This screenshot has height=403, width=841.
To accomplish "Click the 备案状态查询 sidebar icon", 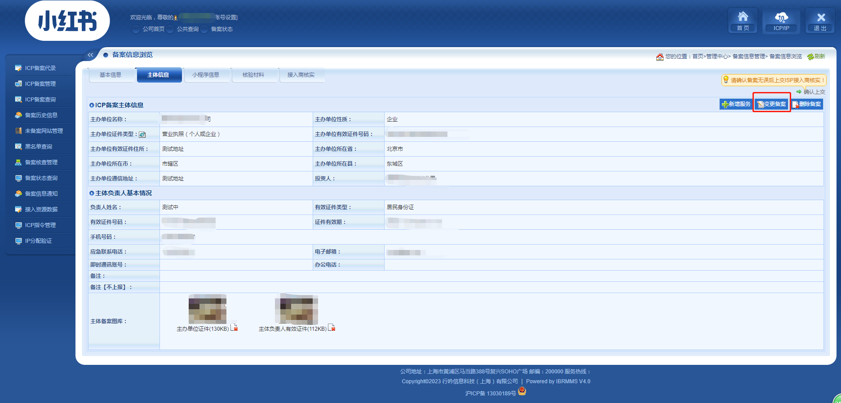I will tap(18, 178).
